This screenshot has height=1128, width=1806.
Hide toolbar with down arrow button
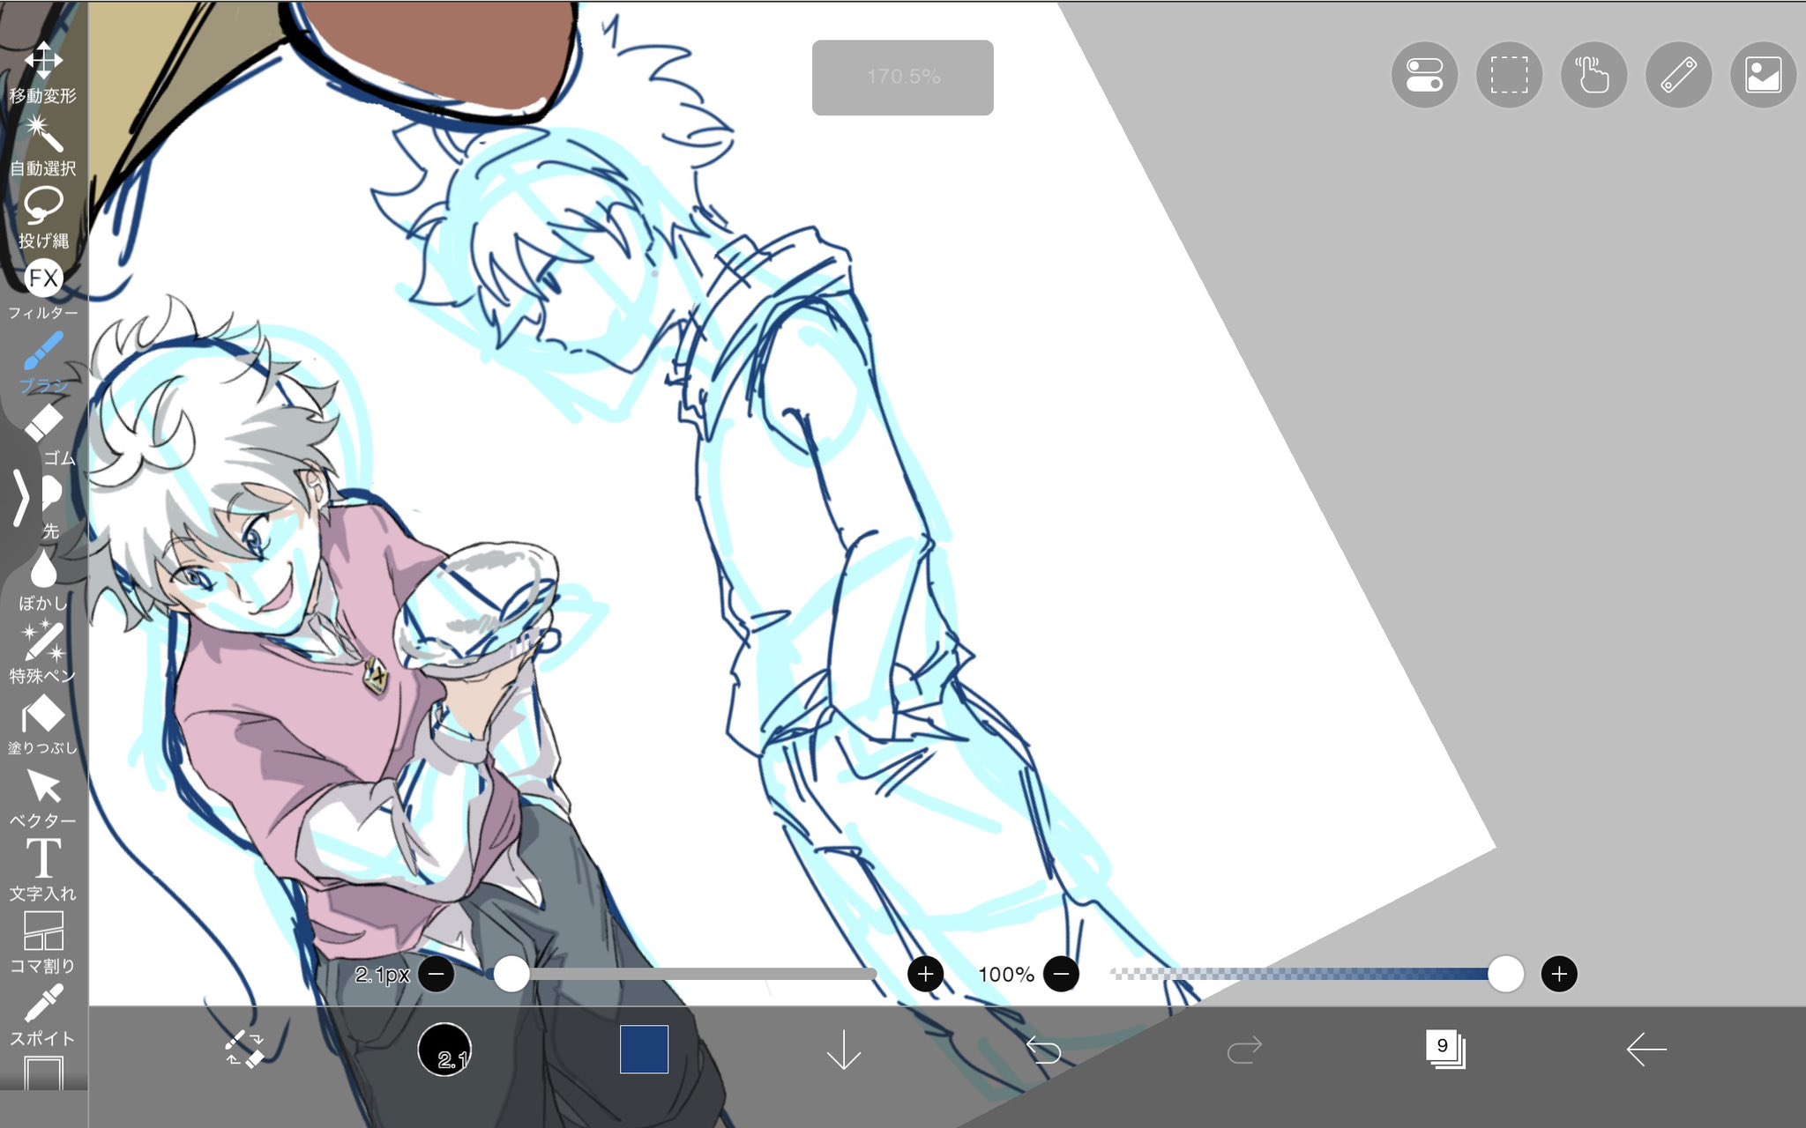[844, 1049]
